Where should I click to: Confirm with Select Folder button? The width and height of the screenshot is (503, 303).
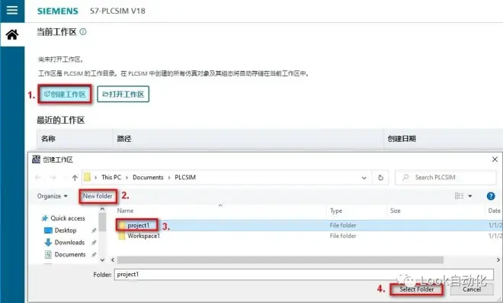point(416,289)
